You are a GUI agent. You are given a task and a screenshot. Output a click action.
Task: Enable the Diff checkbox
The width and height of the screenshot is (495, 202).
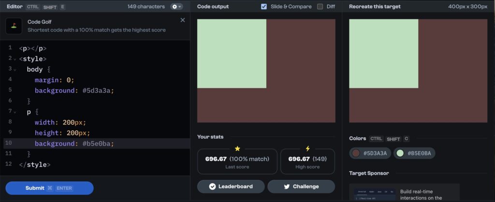320,7
